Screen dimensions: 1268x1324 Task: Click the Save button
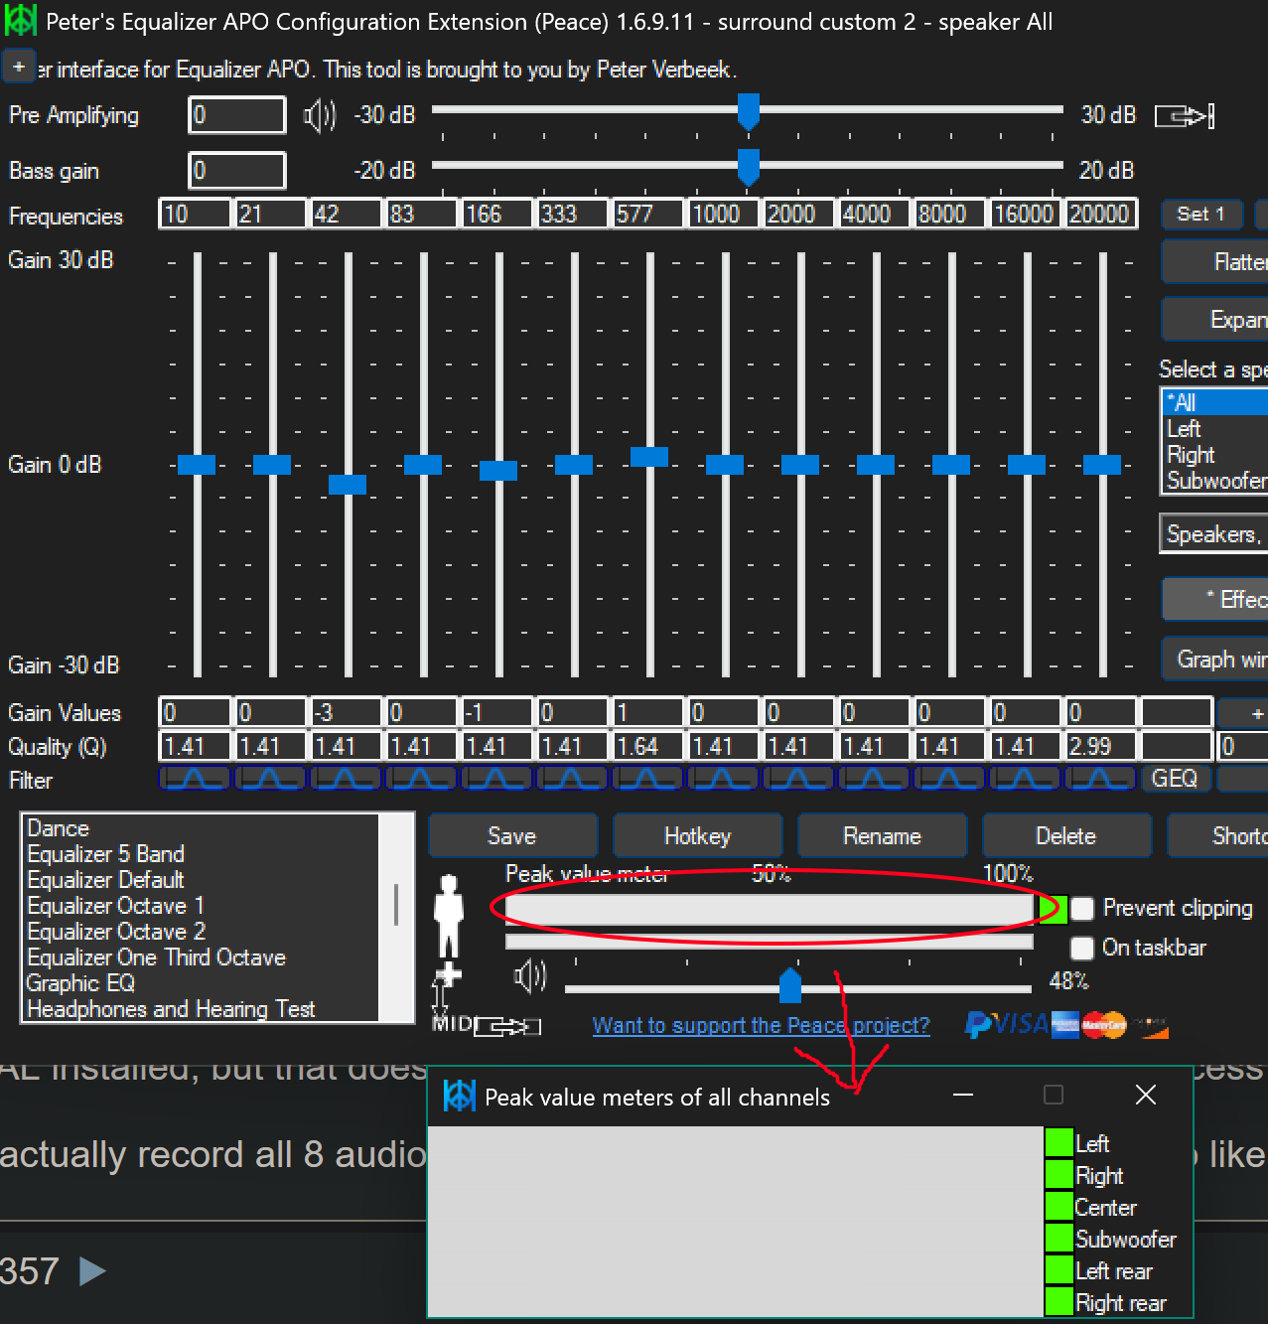tap(512, 835)
